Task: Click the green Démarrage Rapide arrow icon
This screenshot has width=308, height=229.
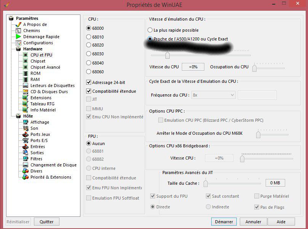Action: click(x=18, y=37)
